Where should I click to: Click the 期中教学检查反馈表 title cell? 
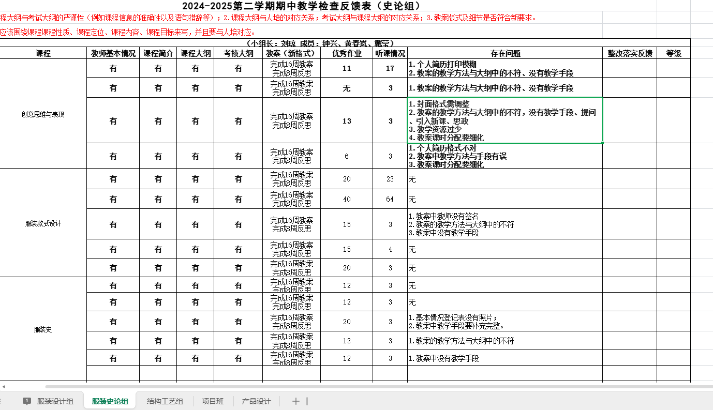(301, 6)
